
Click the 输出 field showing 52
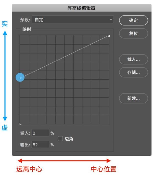tap(40, 144)
